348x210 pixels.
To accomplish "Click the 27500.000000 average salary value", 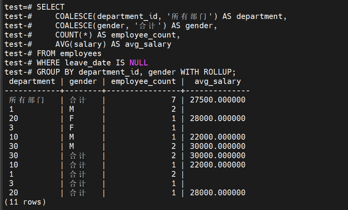I will pos(217,100).
